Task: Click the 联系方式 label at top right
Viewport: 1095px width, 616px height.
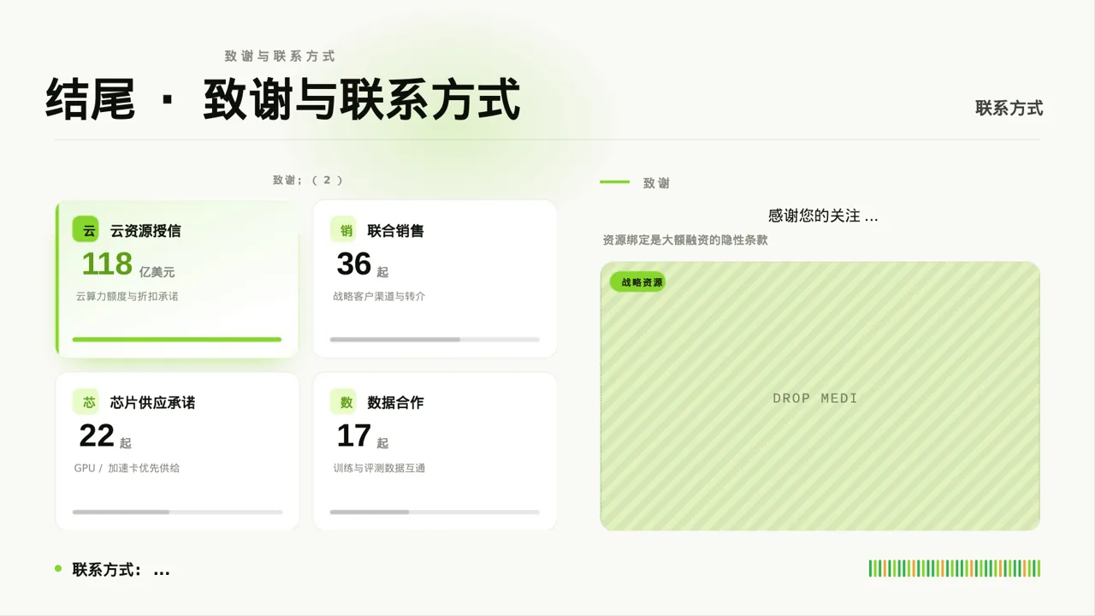Action: [1009, 109]
